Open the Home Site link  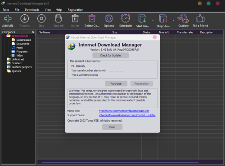[x=124, y=111]
